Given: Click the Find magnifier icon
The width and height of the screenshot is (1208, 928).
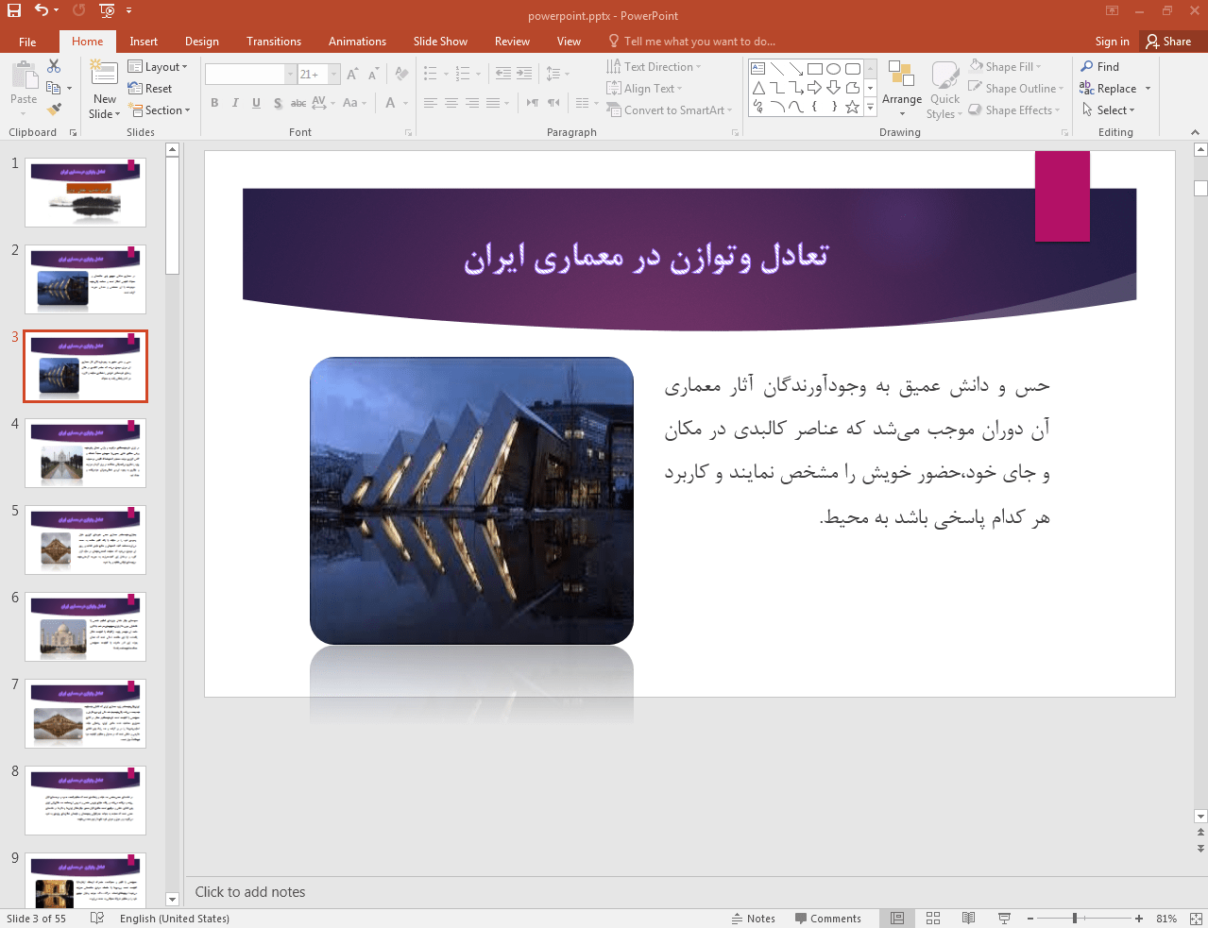Looking at the screenshot, I should click(x=1087, y=67).
